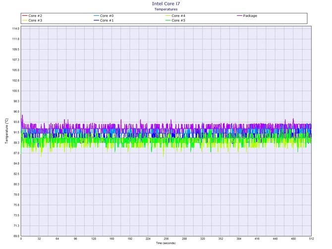
Task: Select the Core #3 legend label
Action: pyautogui.click(x=36, y=20)
